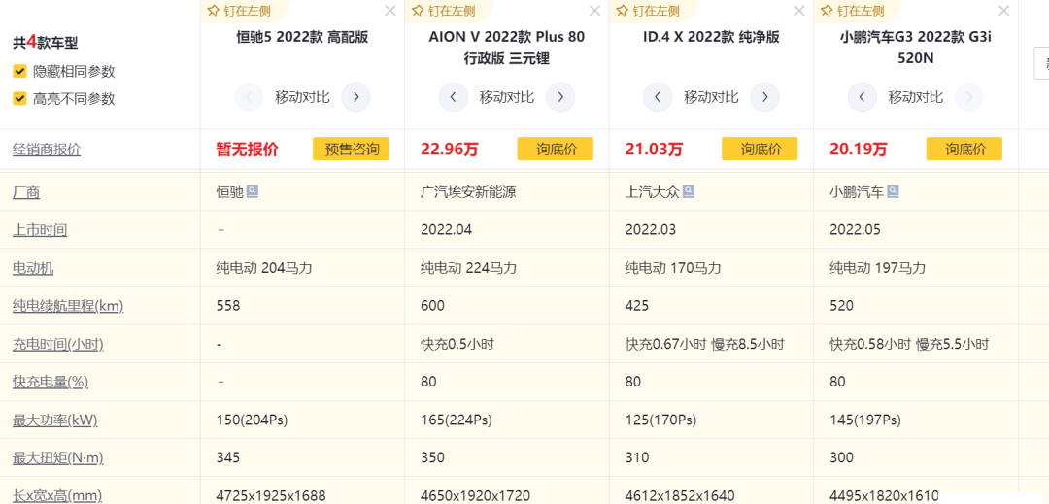The width and height of the screenshot is (1049, 504).
Task: Open 长x宽x高(mm) parameter link
Action: 57,496
